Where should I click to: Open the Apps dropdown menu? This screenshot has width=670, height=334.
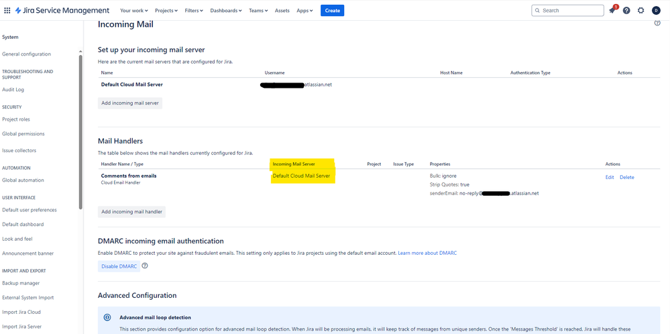coord(304,11)
